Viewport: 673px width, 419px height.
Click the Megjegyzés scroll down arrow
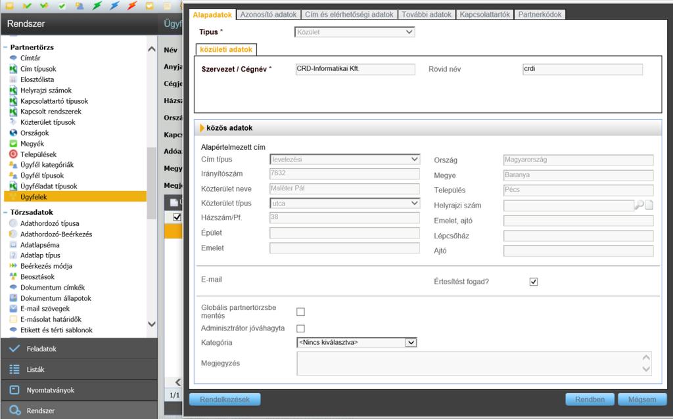pos(646,369)
